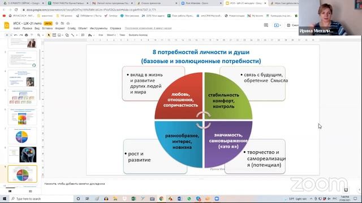This screenshot has height=203, width=362.
Task: Click the move-to-folder icon beside the title
Action: (62, 23)
